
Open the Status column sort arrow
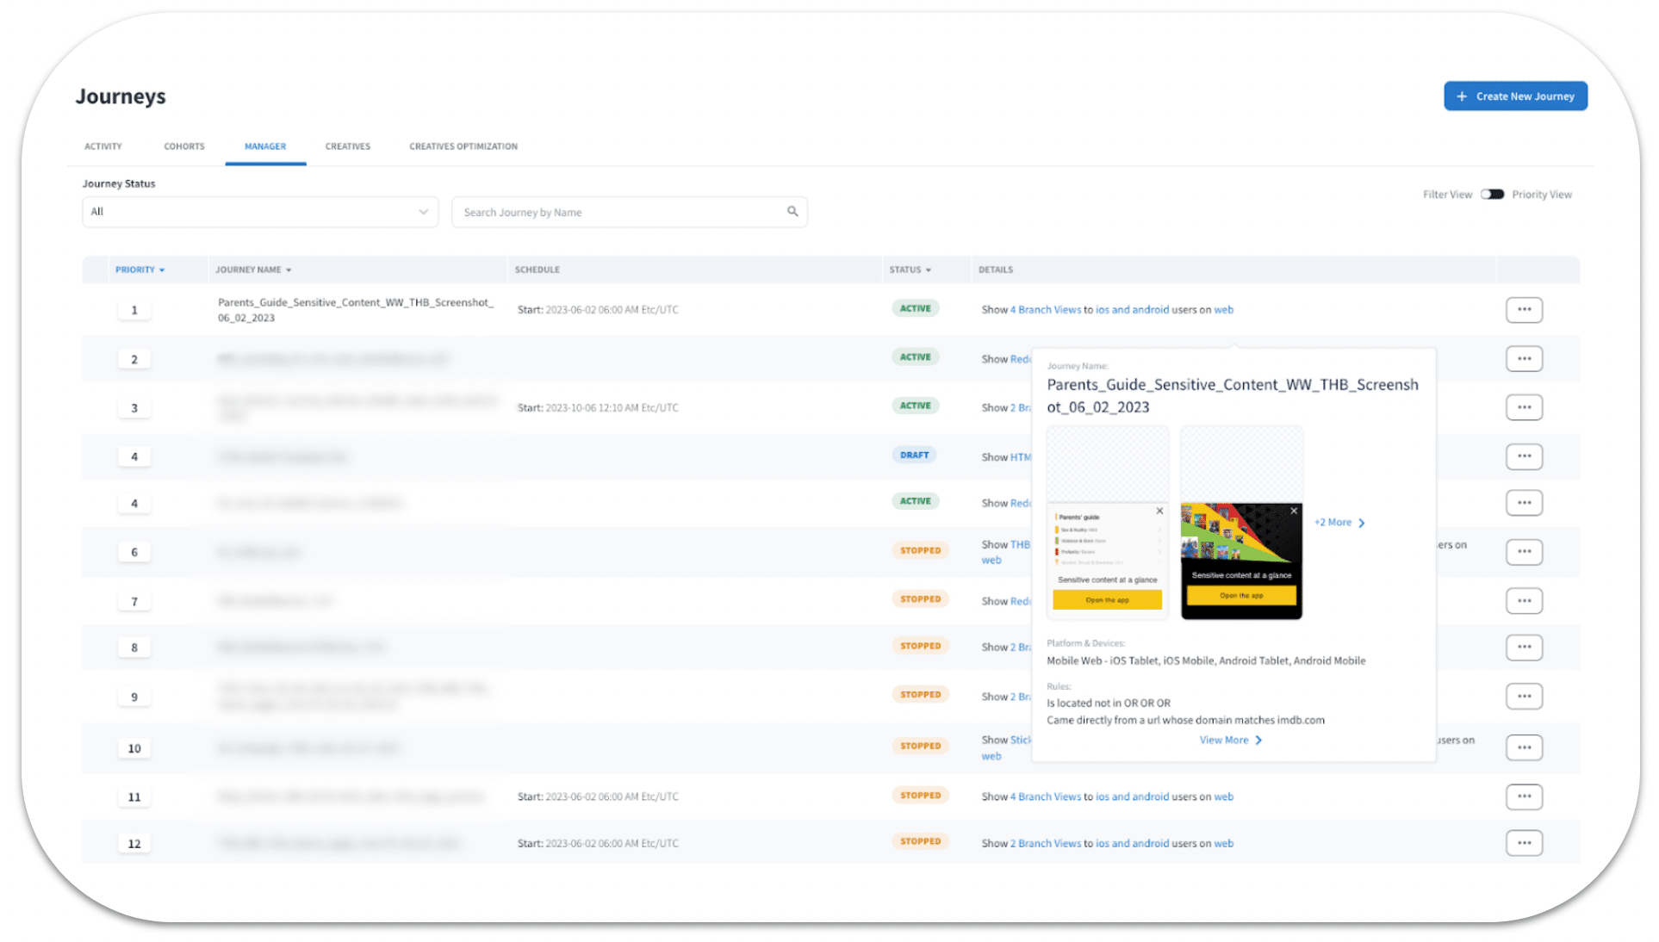coord(929,270)
